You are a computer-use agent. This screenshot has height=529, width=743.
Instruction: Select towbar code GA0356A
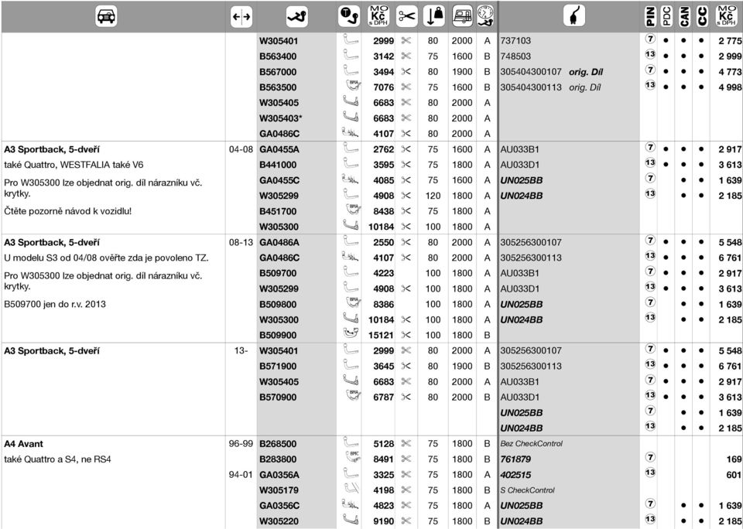click(x=279, y=475)
